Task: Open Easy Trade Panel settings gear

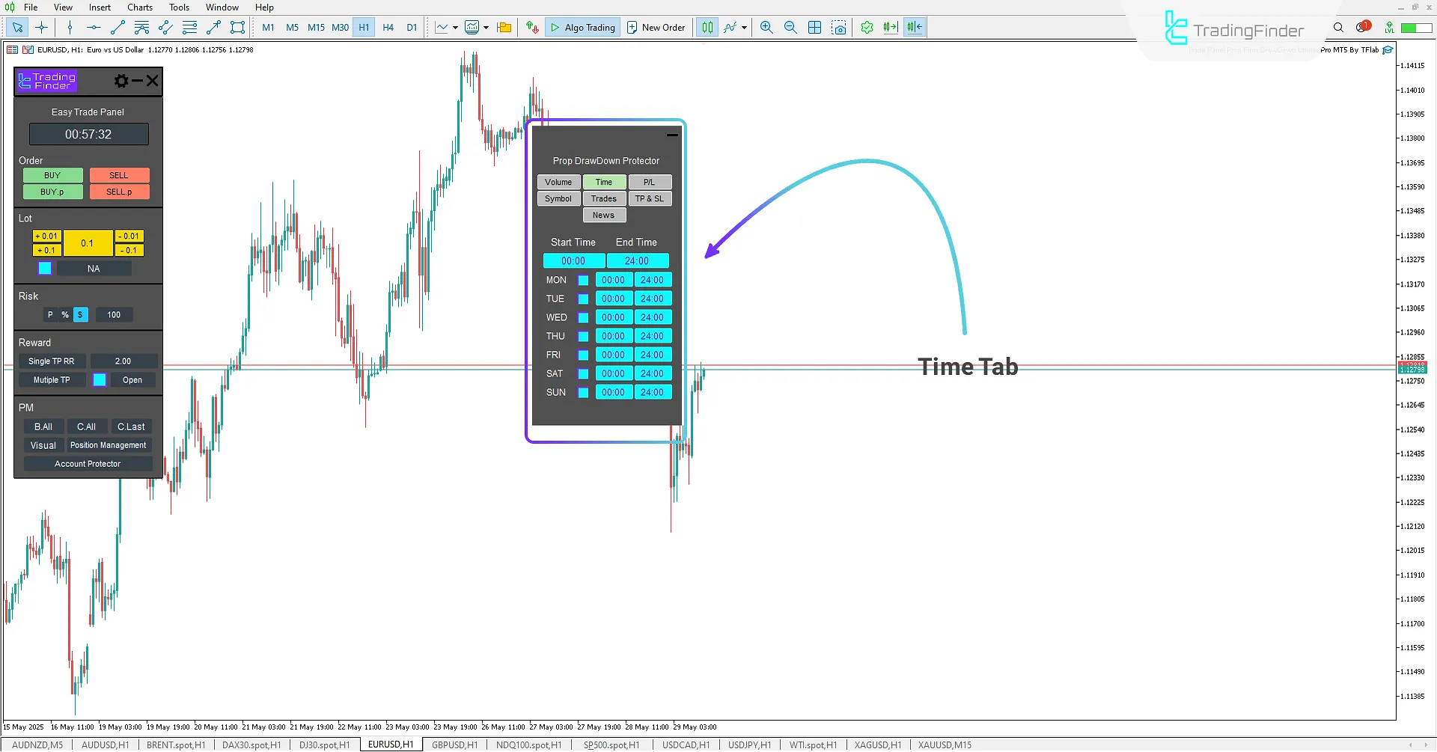Action: pos(120,81)
